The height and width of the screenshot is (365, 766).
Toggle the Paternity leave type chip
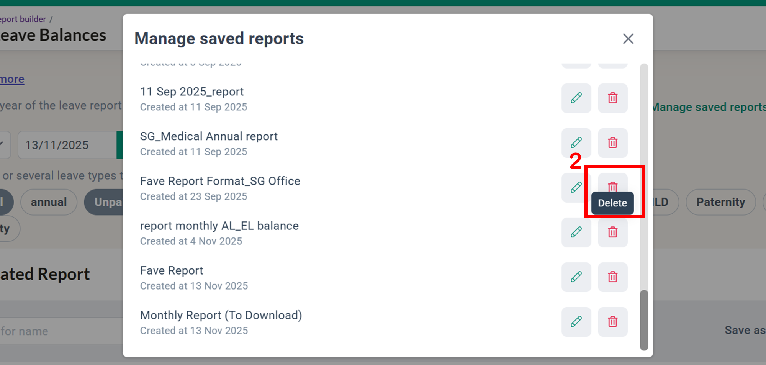[x=720, y=202]
